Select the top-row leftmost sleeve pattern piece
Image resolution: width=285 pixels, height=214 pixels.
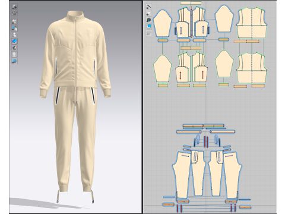[x=162, y=23]
